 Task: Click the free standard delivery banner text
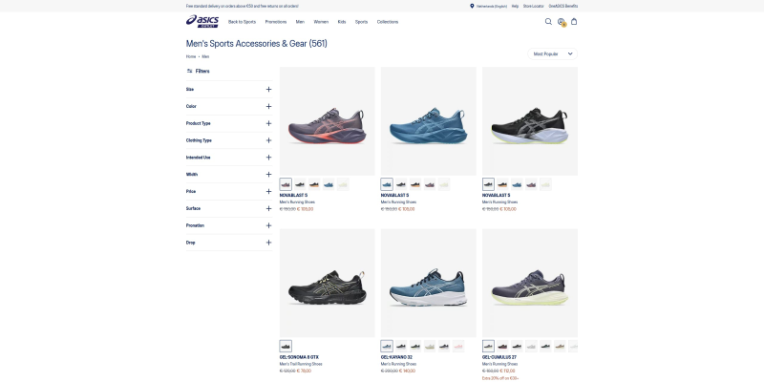[x=243, y=6]
